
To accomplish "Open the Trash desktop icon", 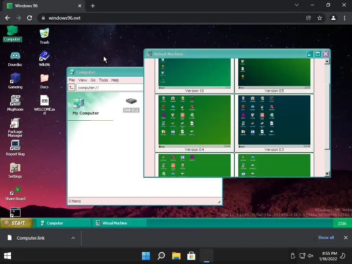I will pyautogui.click(x=44, y=36).
